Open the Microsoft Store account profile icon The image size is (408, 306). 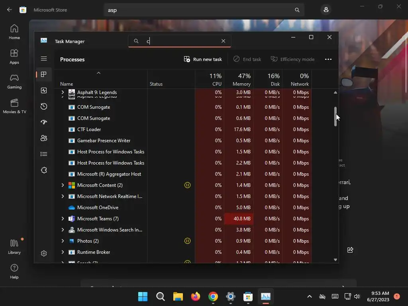pyautogui.click(x=326, y=10)
